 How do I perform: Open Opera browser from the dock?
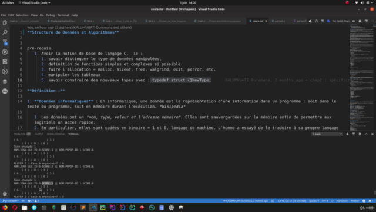tap(15, 207)
